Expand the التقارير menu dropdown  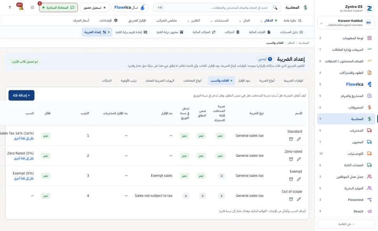tap(194, 20)
